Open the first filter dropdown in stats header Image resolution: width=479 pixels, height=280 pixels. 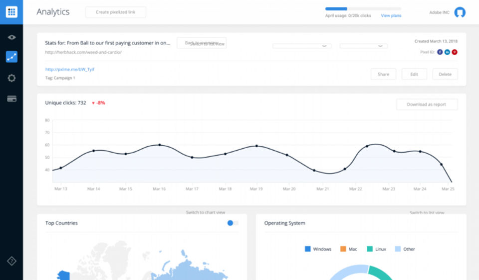pos(302,46)
